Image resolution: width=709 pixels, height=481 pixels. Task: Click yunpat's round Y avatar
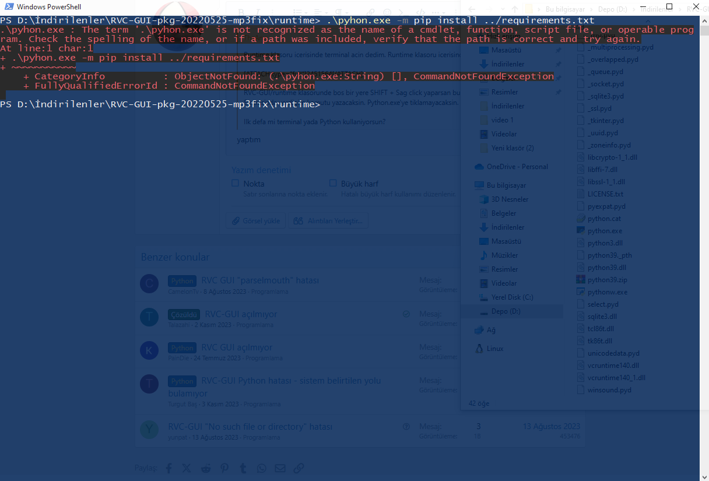[149, 430]
